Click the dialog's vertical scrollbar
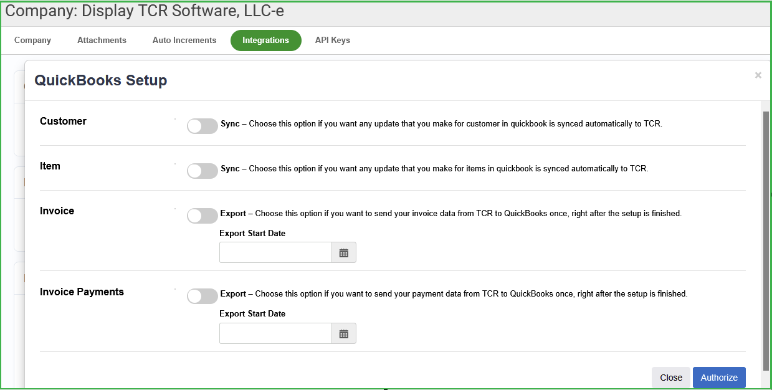This screenshot has height=390, width=772. (766, 242)
